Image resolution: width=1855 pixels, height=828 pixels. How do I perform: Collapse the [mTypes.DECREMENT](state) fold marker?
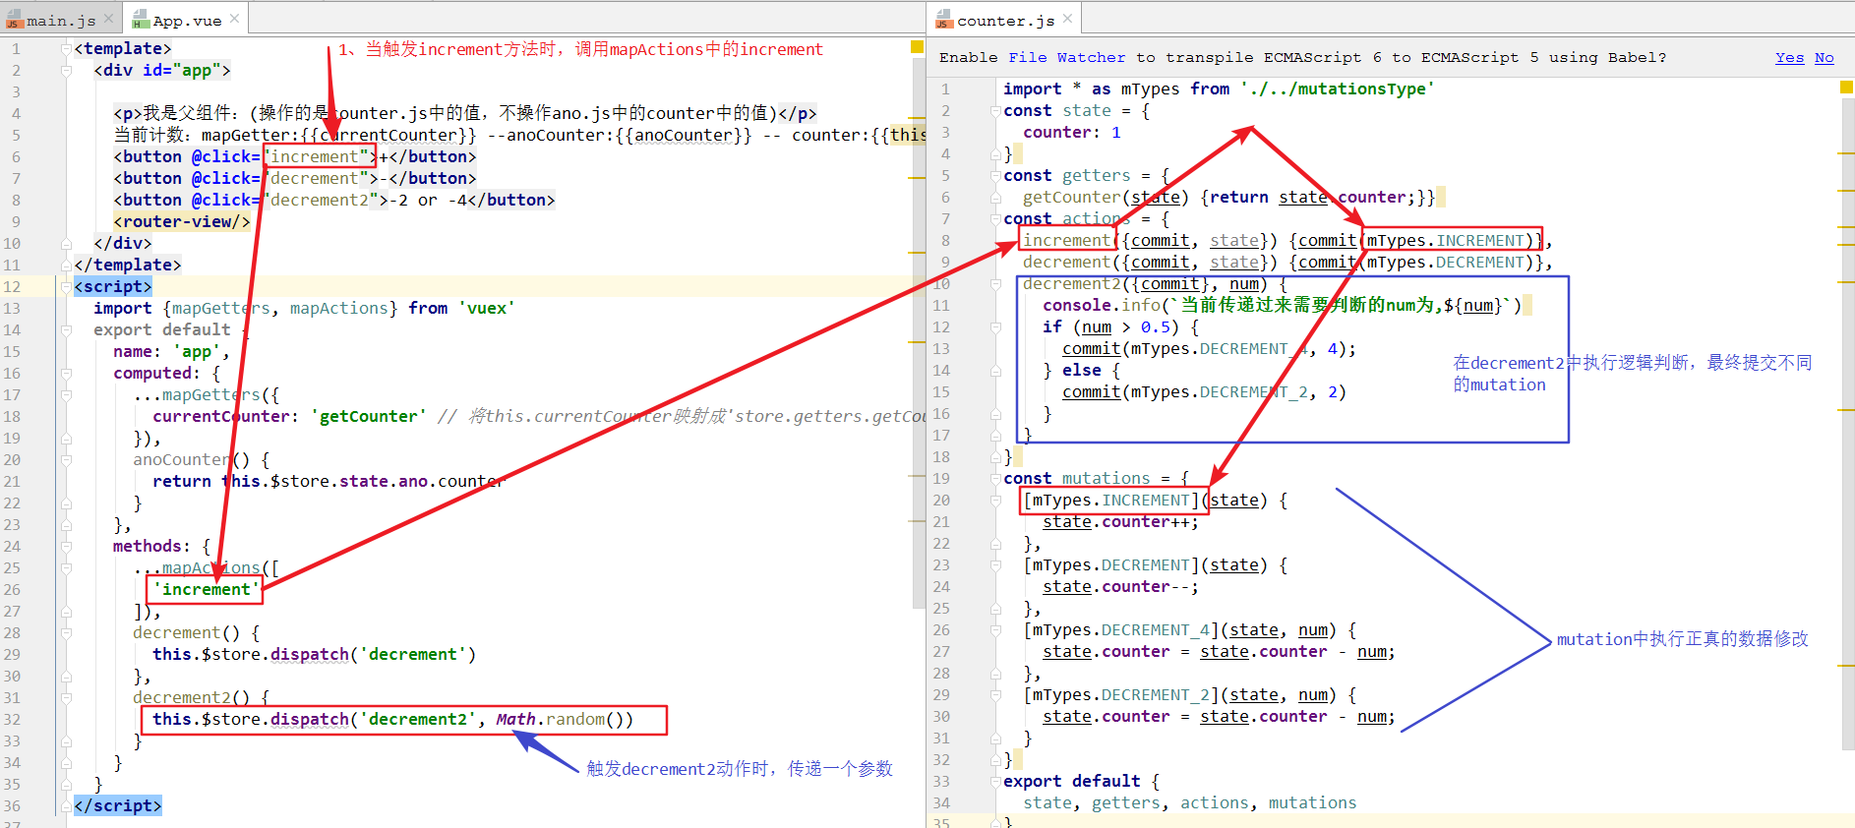[x=995, y=564]
